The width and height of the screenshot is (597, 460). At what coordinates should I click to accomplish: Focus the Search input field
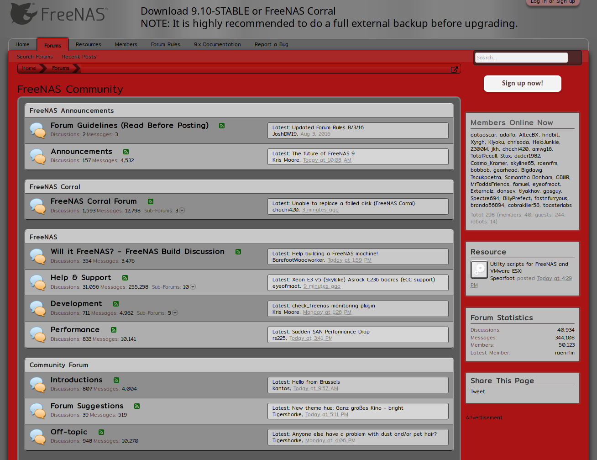click(521, 58)
